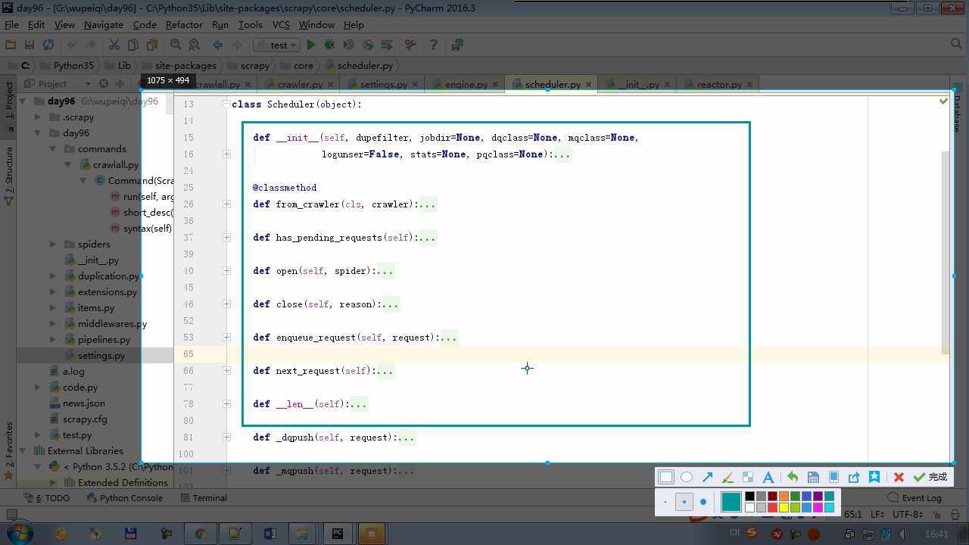Select the mosaic blur tool
Image resolution: width=969 pixels, height=545 pixels.
748,477
